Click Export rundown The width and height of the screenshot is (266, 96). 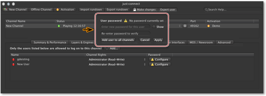click(x=117, y=10)
